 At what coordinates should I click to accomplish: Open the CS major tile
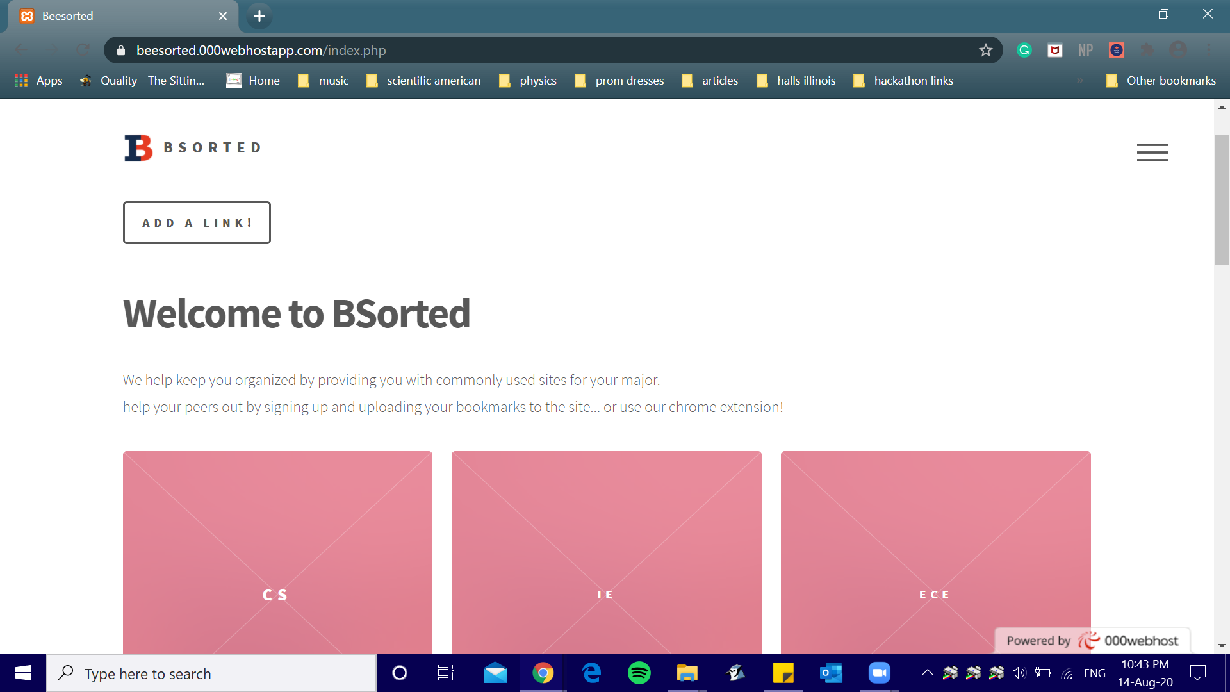point(277,551)
